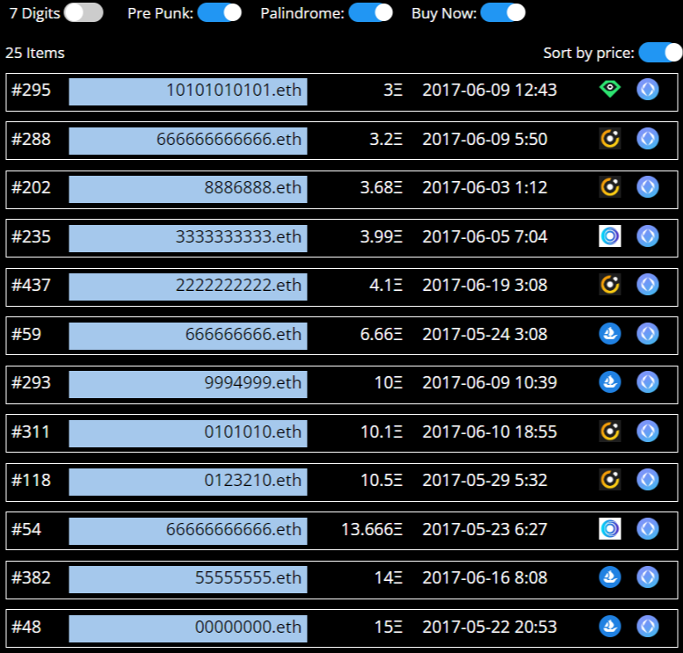The width and height of the screenshot is (683, 653).
Task: Click ENS icon in row #202
Action: click(x=648, y=187)
